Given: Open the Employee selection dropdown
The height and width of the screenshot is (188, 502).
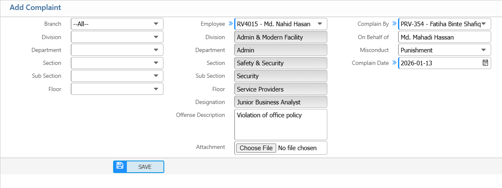Looking at the screenshot, I should (281, 24).
